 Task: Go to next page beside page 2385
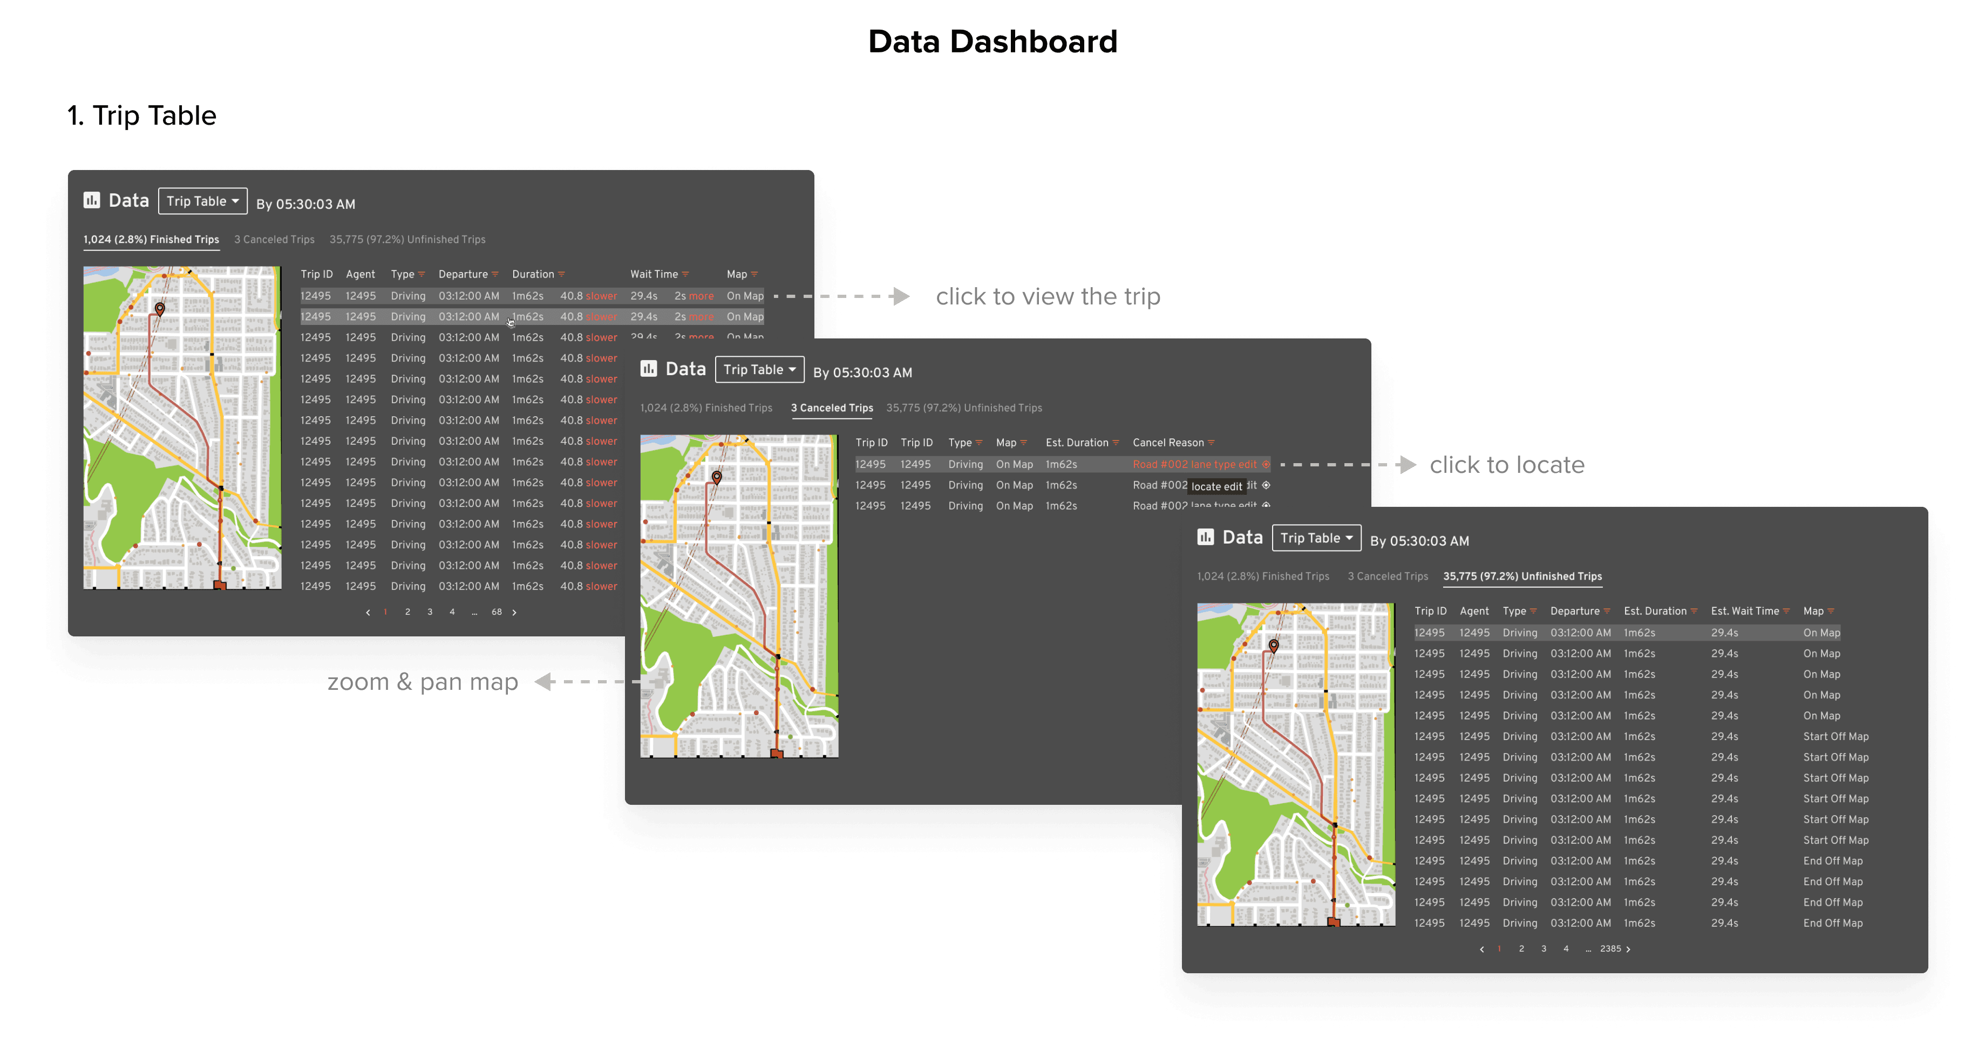pyautogui.click(x=1628, y=949)
